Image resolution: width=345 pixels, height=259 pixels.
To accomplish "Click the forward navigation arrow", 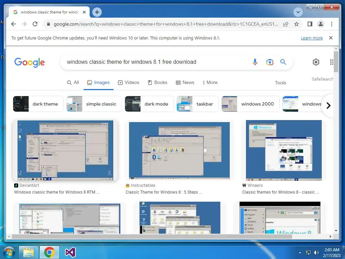I will [x=24, y=24].
